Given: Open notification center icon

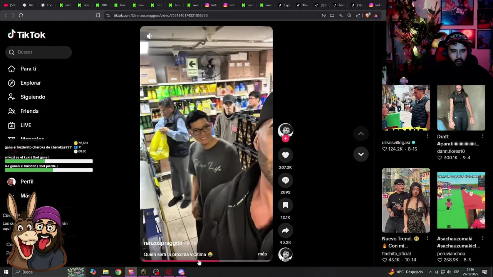Looking at the screenshot, I should coord(485,272).
